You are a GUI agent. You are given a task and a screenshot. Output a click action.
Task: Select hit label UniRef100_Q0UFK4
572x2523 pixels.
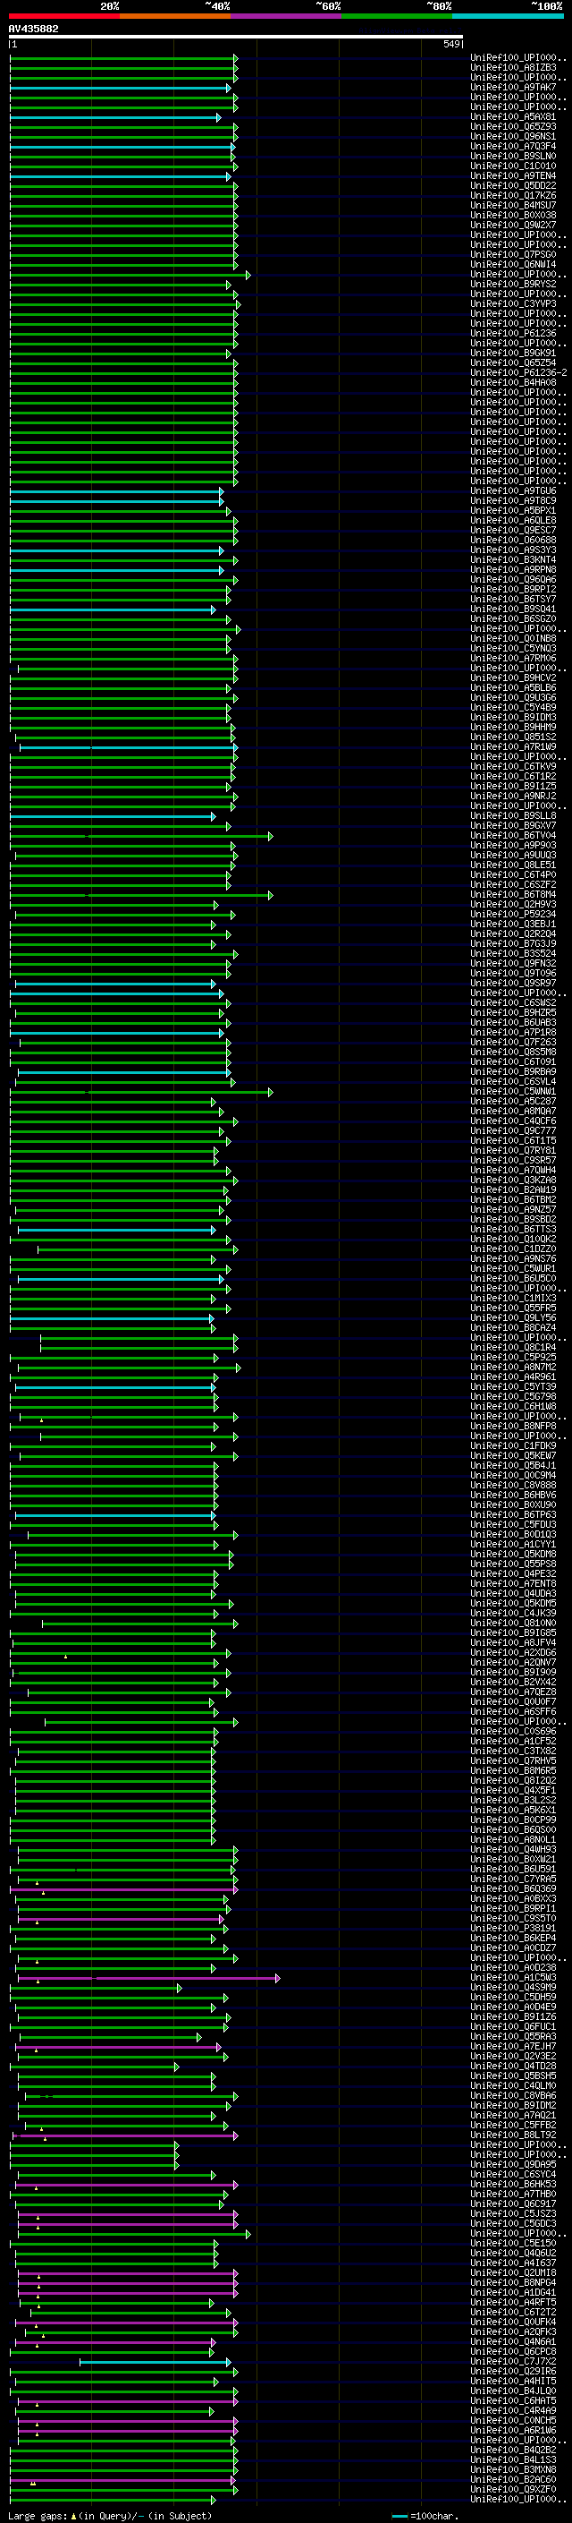[513, 2322]
